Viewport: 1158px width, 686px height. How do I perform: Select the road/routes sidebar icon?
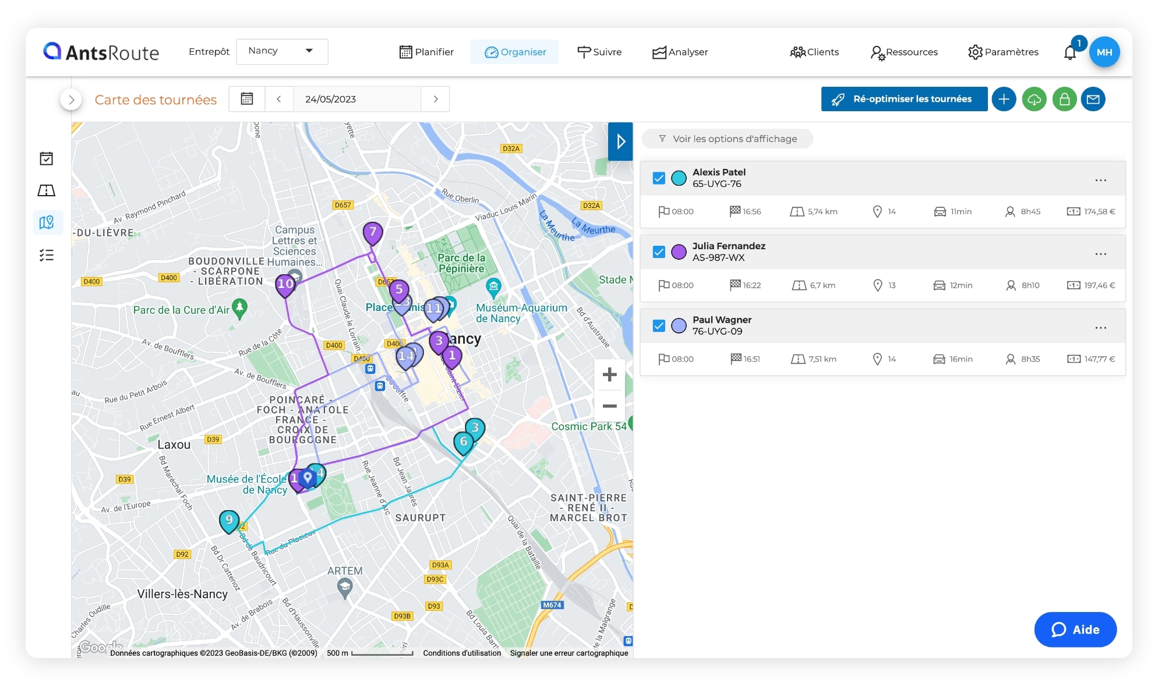(47, 190)
